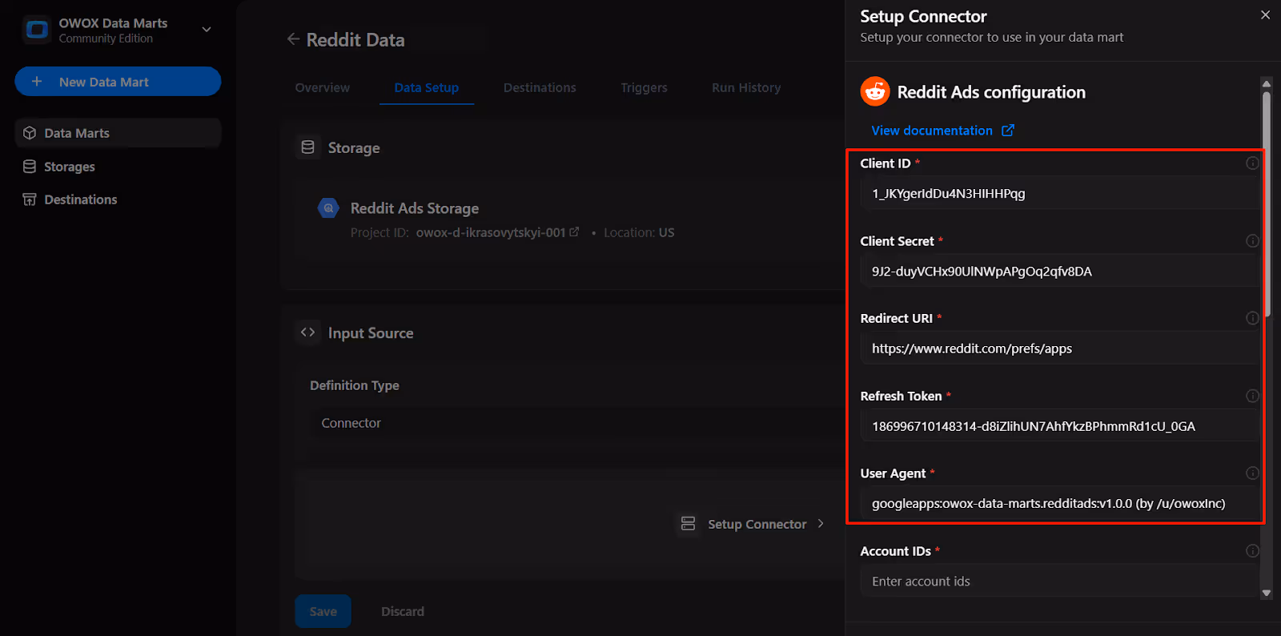Open Storages in the sidebar
The height and width of the screenshot is (636, 1281).
click(x=70, y=167)
